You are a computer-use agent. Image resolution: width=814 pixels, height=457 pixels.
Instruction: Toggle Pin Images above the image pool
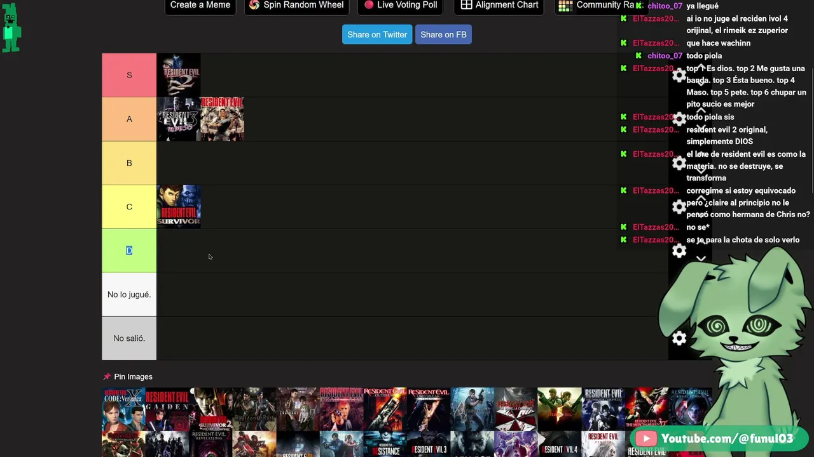point(128,376)
